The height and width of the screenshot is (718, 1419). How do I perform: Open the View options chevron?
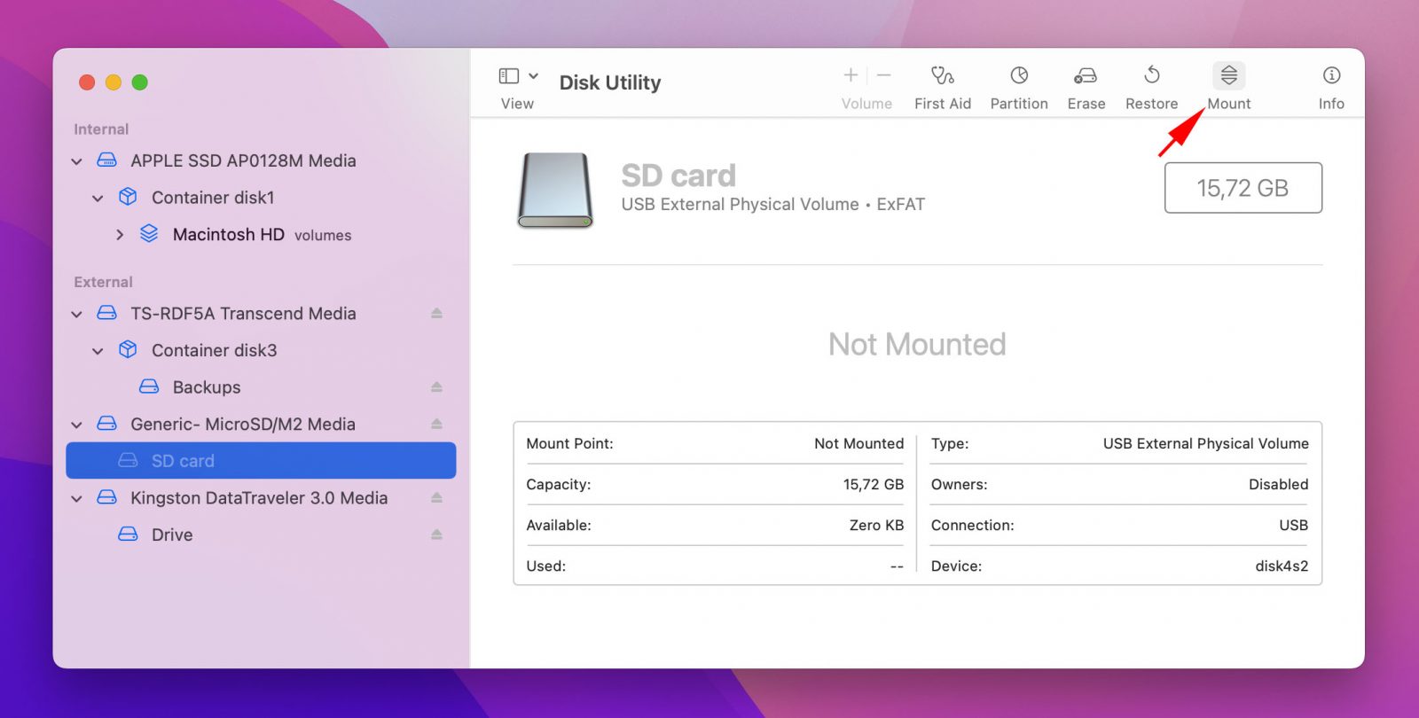tap(533, 76)
